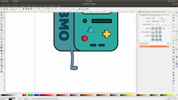Open the Extensões menu
The image size is (178, 100).
tap(52, 6)
